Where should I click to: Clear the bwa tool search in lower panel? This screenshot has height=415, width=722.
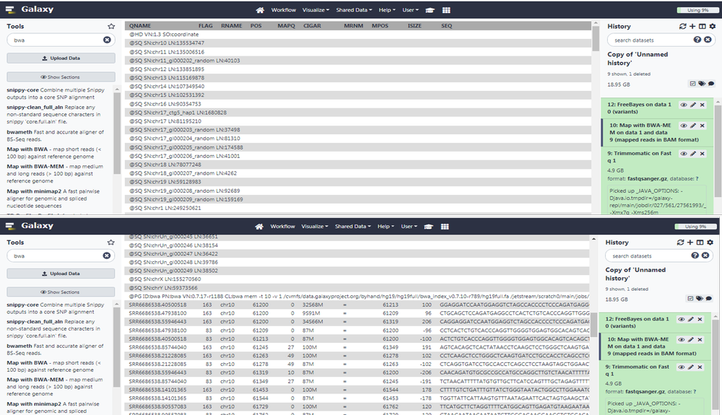pos(106,255)
